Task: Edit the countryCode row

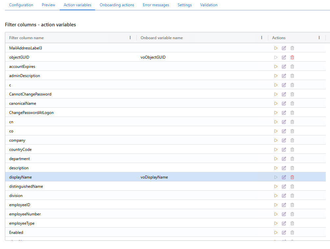Action: (284, 150)
